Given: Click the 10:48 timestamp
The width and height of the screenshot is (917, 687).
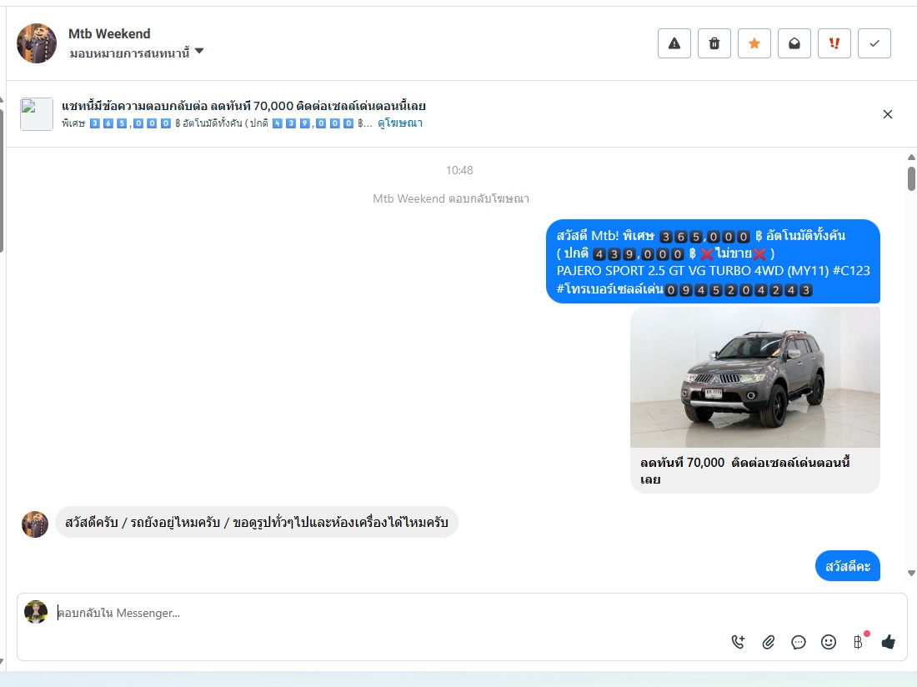Looking at the screenshot, I should point(459,170).
